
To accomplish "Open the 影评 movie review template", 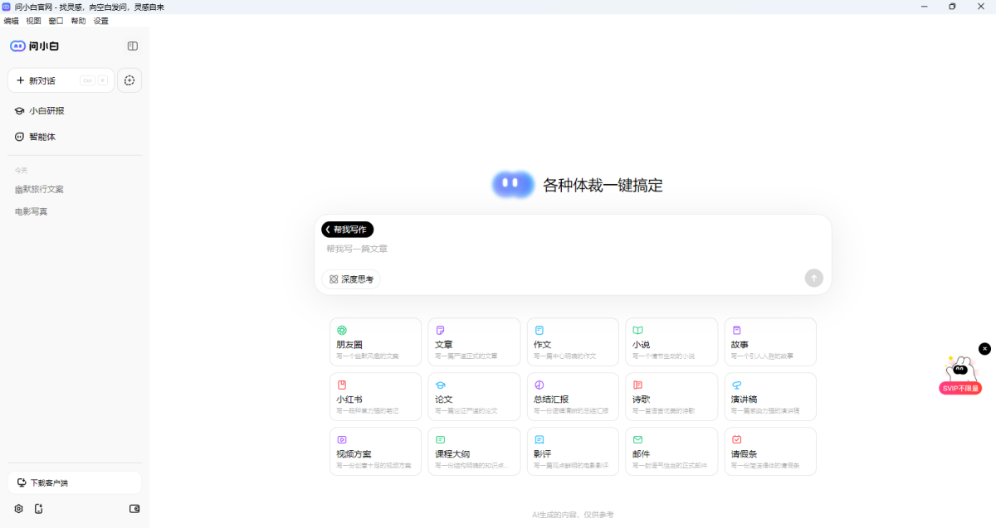I will coord(573,451).
